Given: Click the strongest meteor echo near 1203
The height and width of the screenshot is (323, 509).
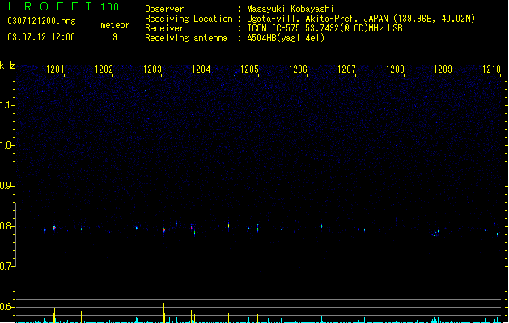Looking at the screenshot, I should click(163, 229).
